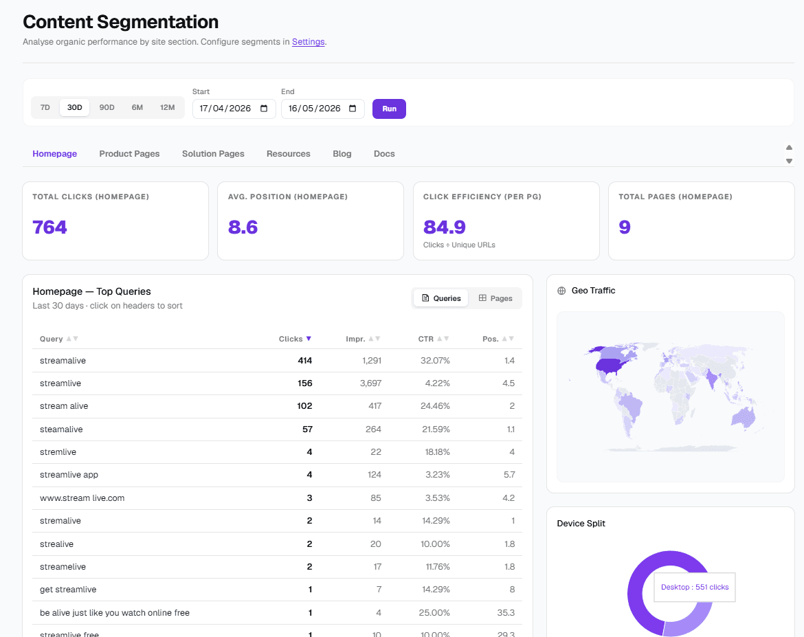Click the 'streamalive' query row
This screenshot has height=637, width=804.
tap(277, 361)
